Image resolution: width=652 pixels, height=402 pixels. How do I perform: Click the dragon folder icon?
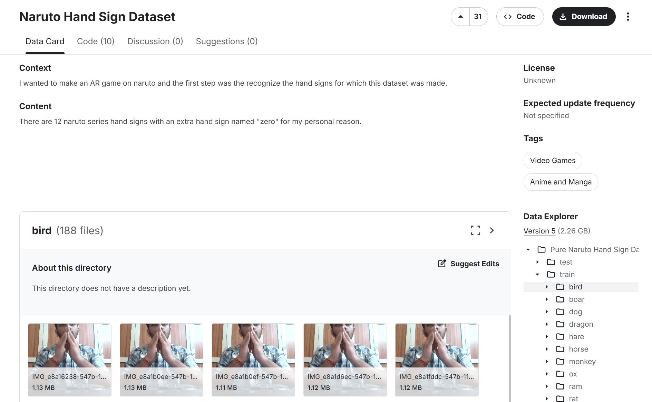[560, 324]
